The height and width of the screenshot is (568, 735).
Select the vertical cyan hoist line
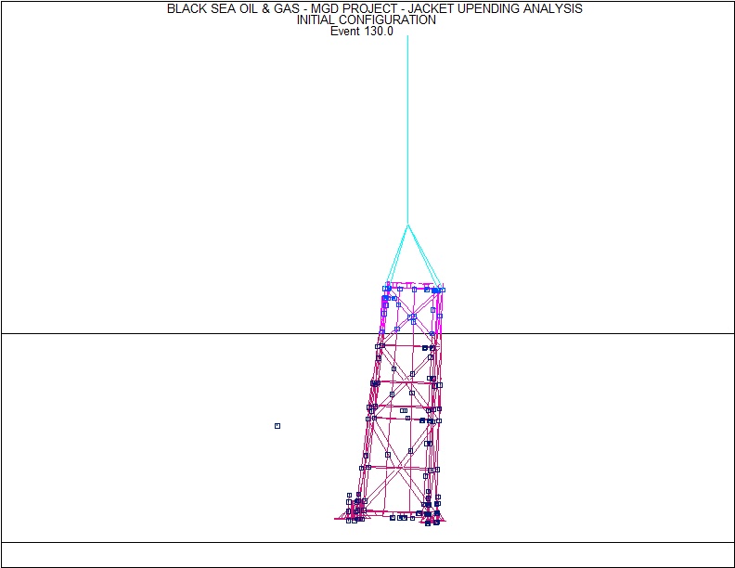(407, 130)
